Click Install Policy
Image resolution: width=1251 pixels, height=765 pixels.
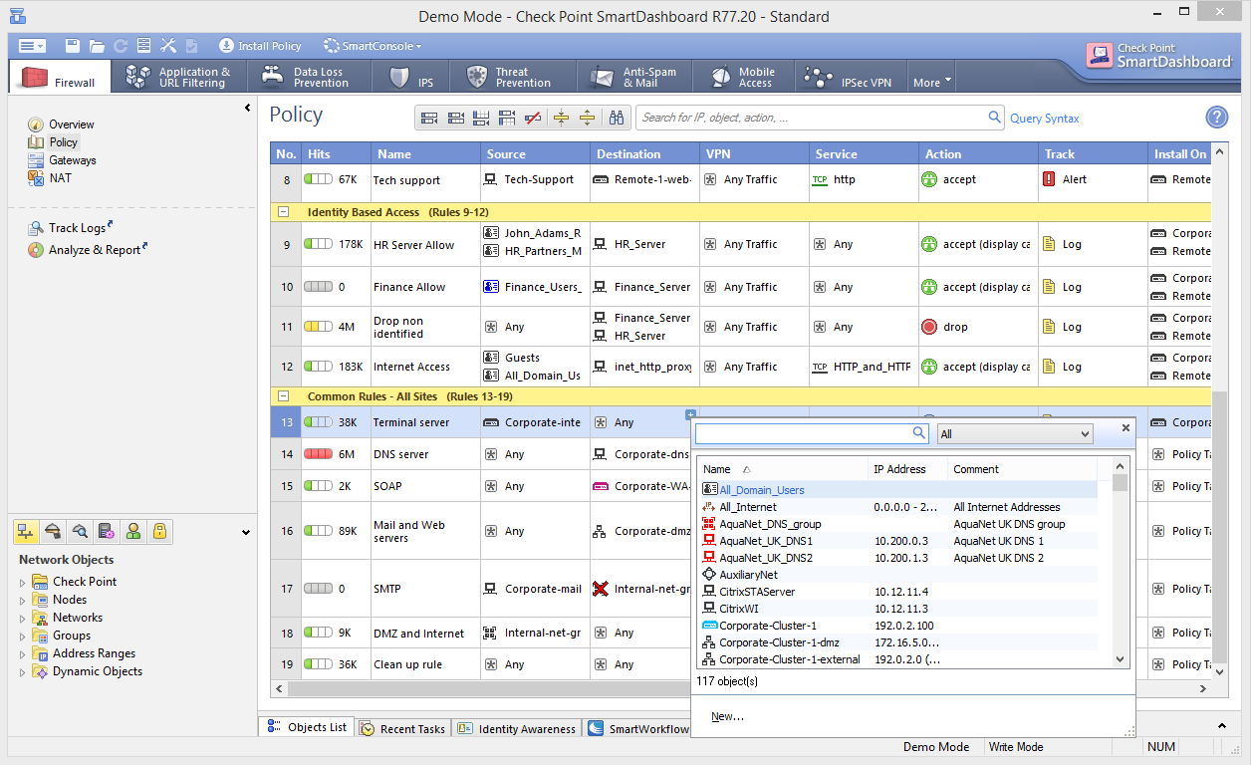[x=260, y=46]
